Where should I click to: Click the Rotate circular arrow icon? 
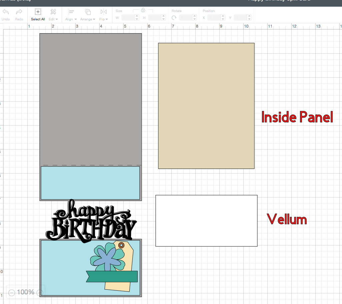click(x=174, y=18)
